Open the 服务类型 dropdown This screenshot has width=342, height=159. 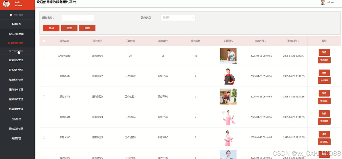click(178, 18)
